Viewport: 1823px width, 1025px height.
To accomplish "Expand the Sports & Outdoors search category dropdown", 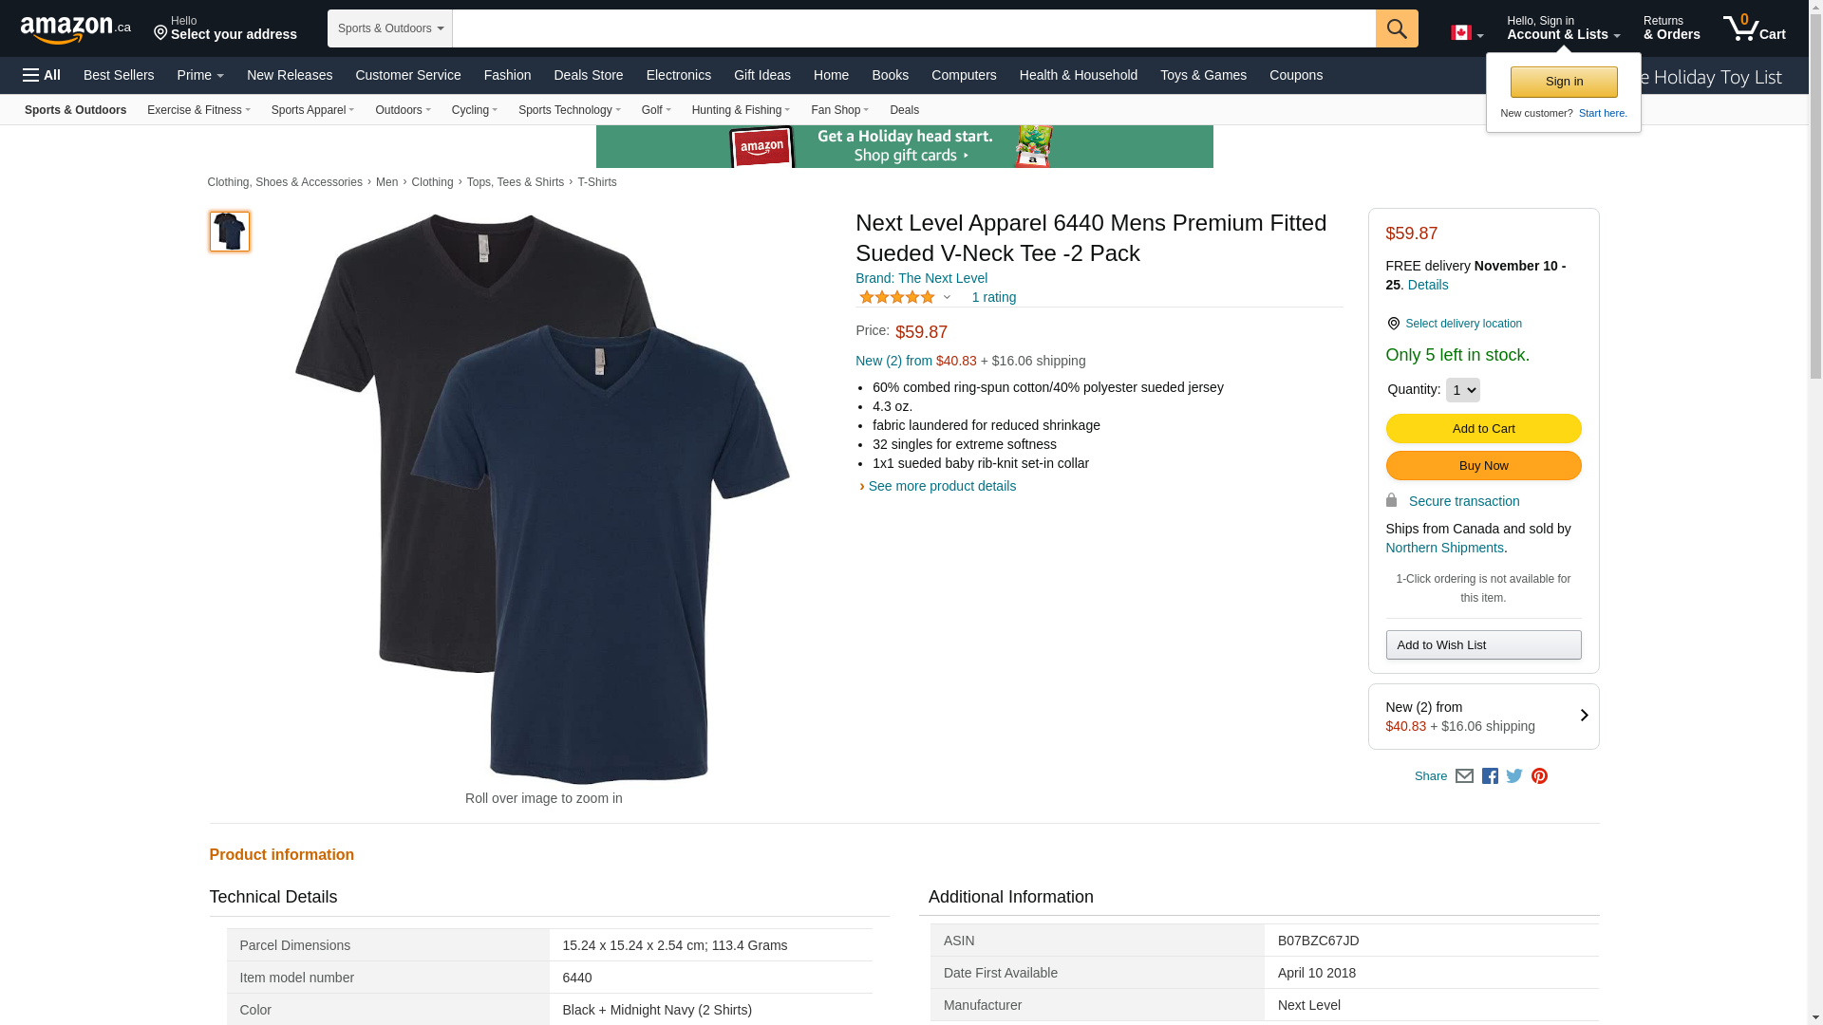I will (389, 28).
